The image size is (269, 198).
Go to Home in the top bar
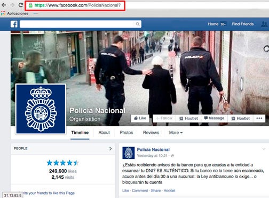(x=213, y=24)
